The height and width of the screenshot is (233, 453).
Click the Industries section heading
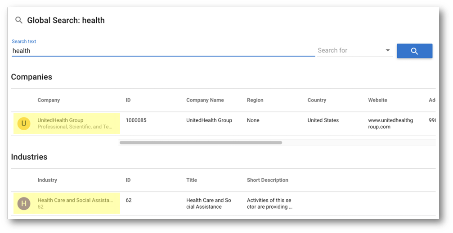[29, 157]
